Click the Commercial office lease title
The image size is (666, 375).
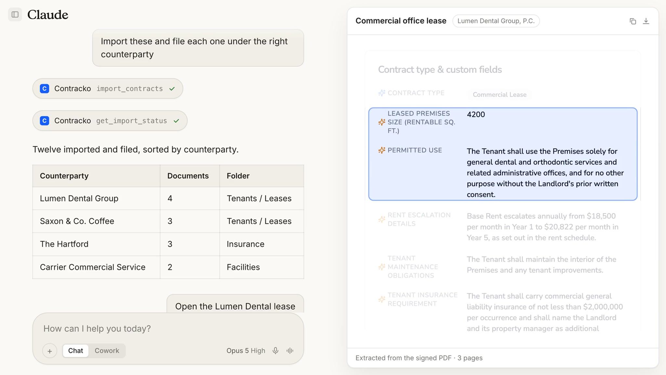401,21
